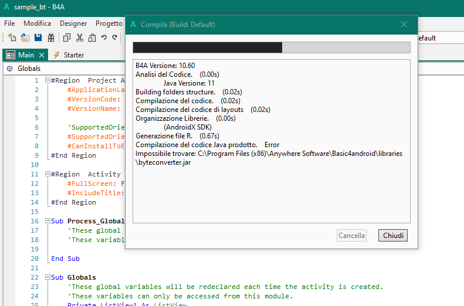Click comment on line 23 about activity created

click(x=225, y=287)
